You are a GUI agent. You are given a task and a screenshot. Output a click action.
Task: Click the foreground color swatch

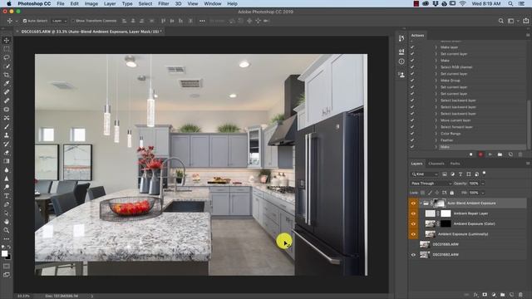(4, 253)
